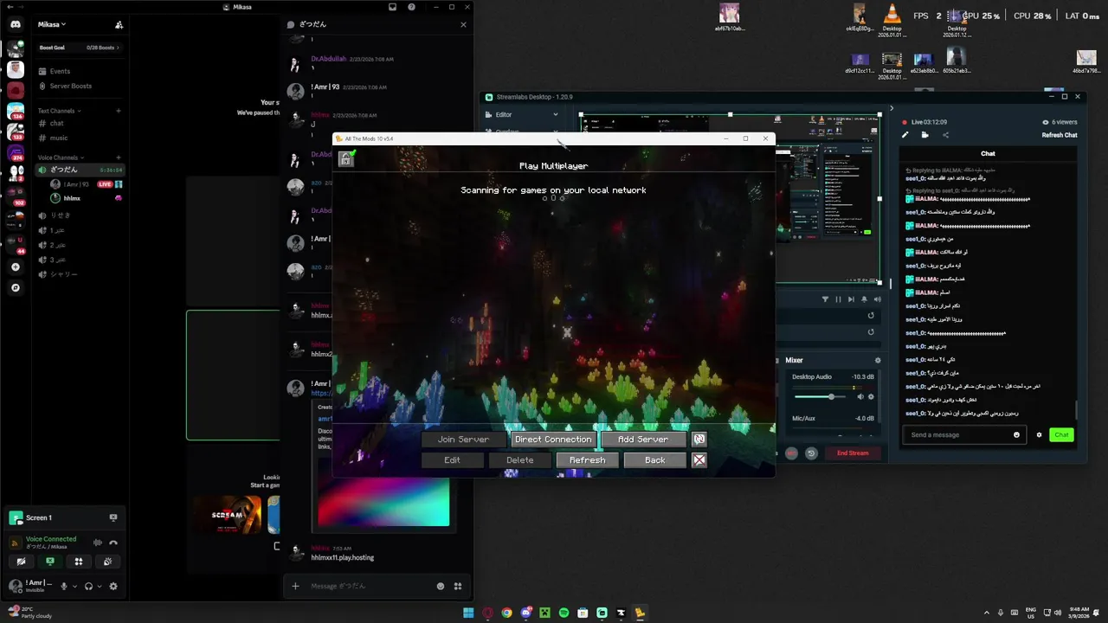The image size is (1108, 623).
Task: Open Streamlabs chat settings gear
Action: pyautogui.click(x=1039, y=435)
